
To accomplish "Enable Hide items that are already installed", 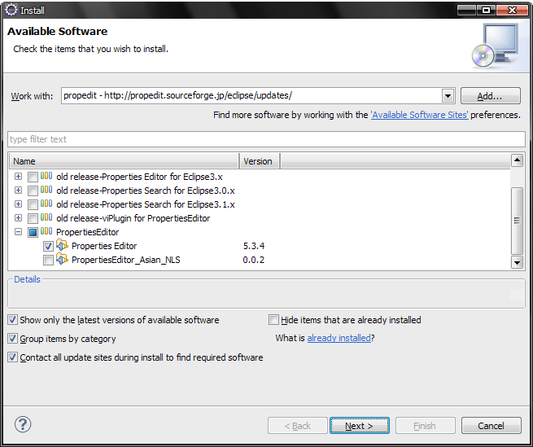I will [x=273, y=320].
